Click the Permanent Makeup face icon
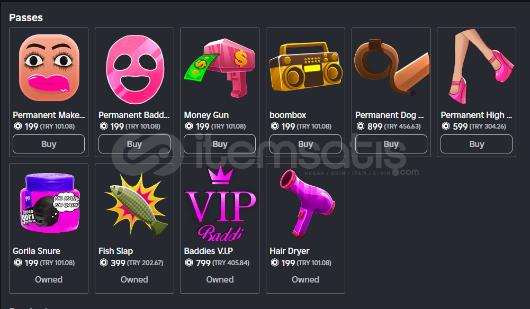This screenshot has height=309, width=530. click(x=49, y=68)
